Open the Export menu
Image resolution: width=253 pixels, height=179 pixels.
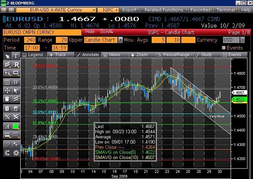click(130, 10)
